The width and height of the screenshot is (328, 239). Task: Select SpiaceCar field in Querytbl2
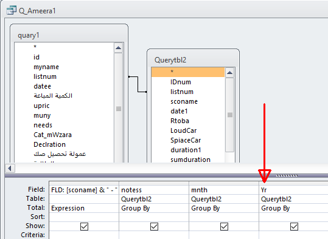click(188, 140)
